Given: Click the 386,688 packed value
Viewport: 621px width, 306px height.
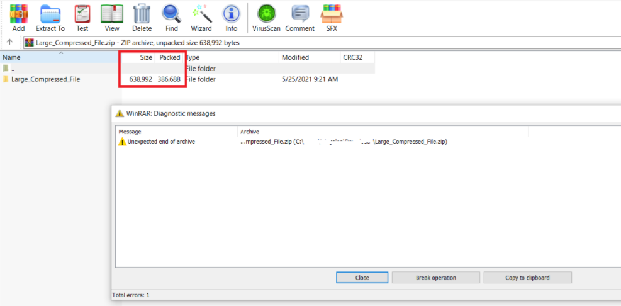Looking at the screenshot, I should [x=169, y=79].
